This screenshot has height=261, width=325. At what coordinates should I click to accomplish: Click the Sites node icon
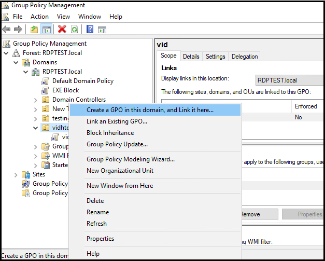click(x=26, y=174)
